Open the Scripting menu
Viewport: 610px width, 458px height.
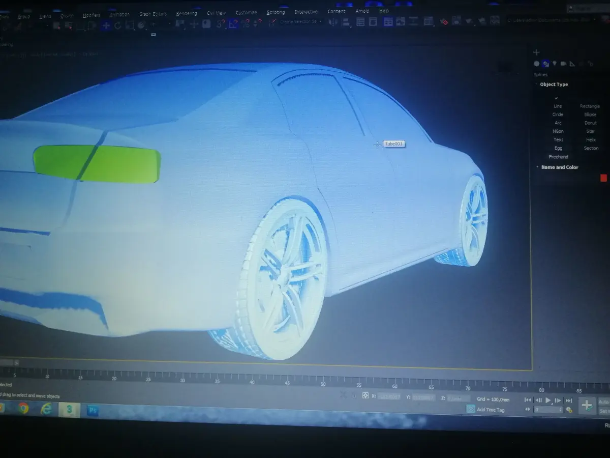point(276,12)
